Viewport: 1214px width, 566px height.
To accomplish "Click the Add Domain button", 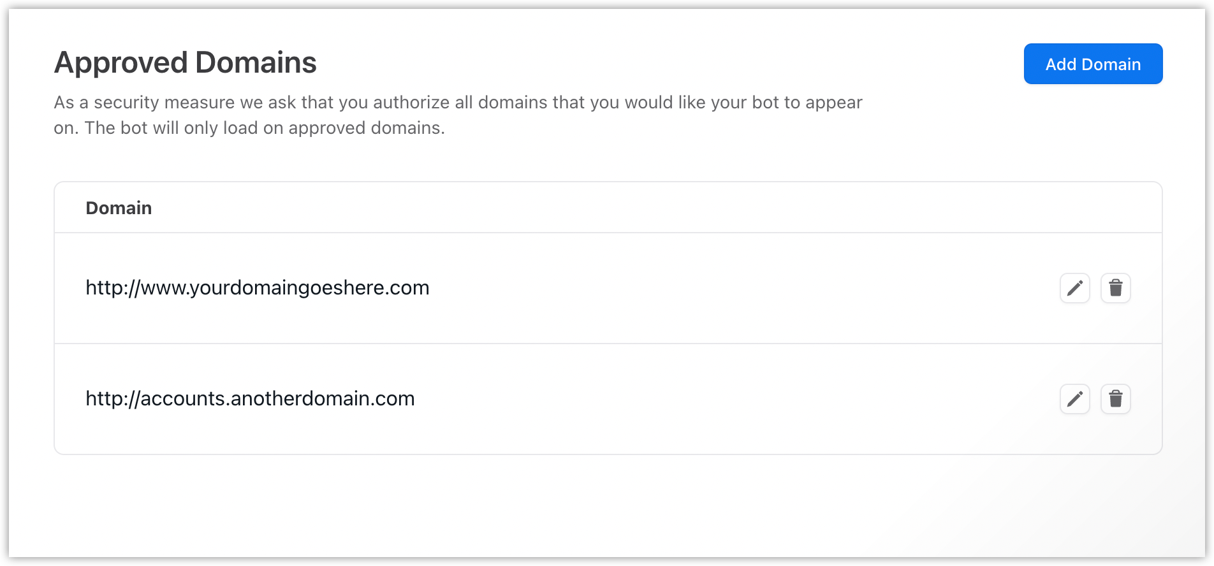I will click(1092, 64).
